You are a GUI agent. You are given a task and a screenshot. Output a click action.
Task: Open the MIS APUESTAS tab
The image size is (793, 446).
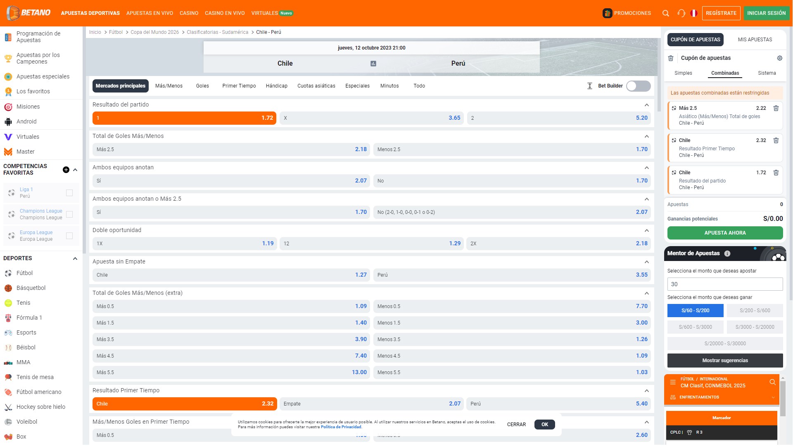tap(755, 40)
